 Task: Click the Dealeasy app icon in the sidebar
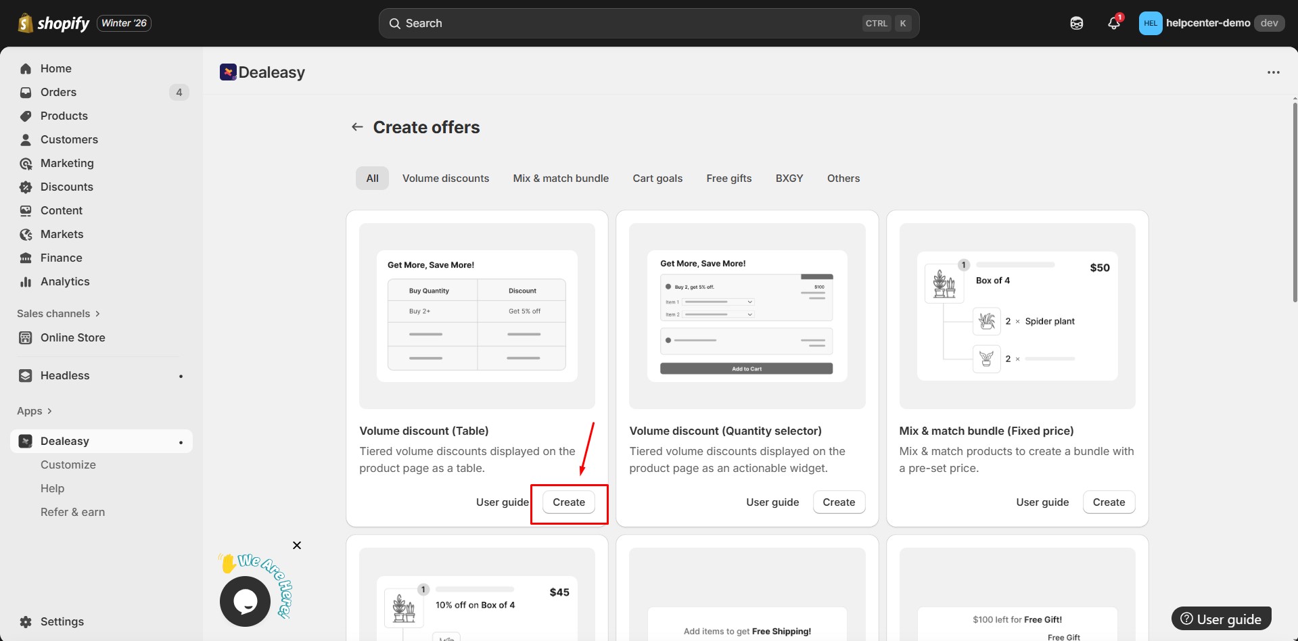point(25,441)
